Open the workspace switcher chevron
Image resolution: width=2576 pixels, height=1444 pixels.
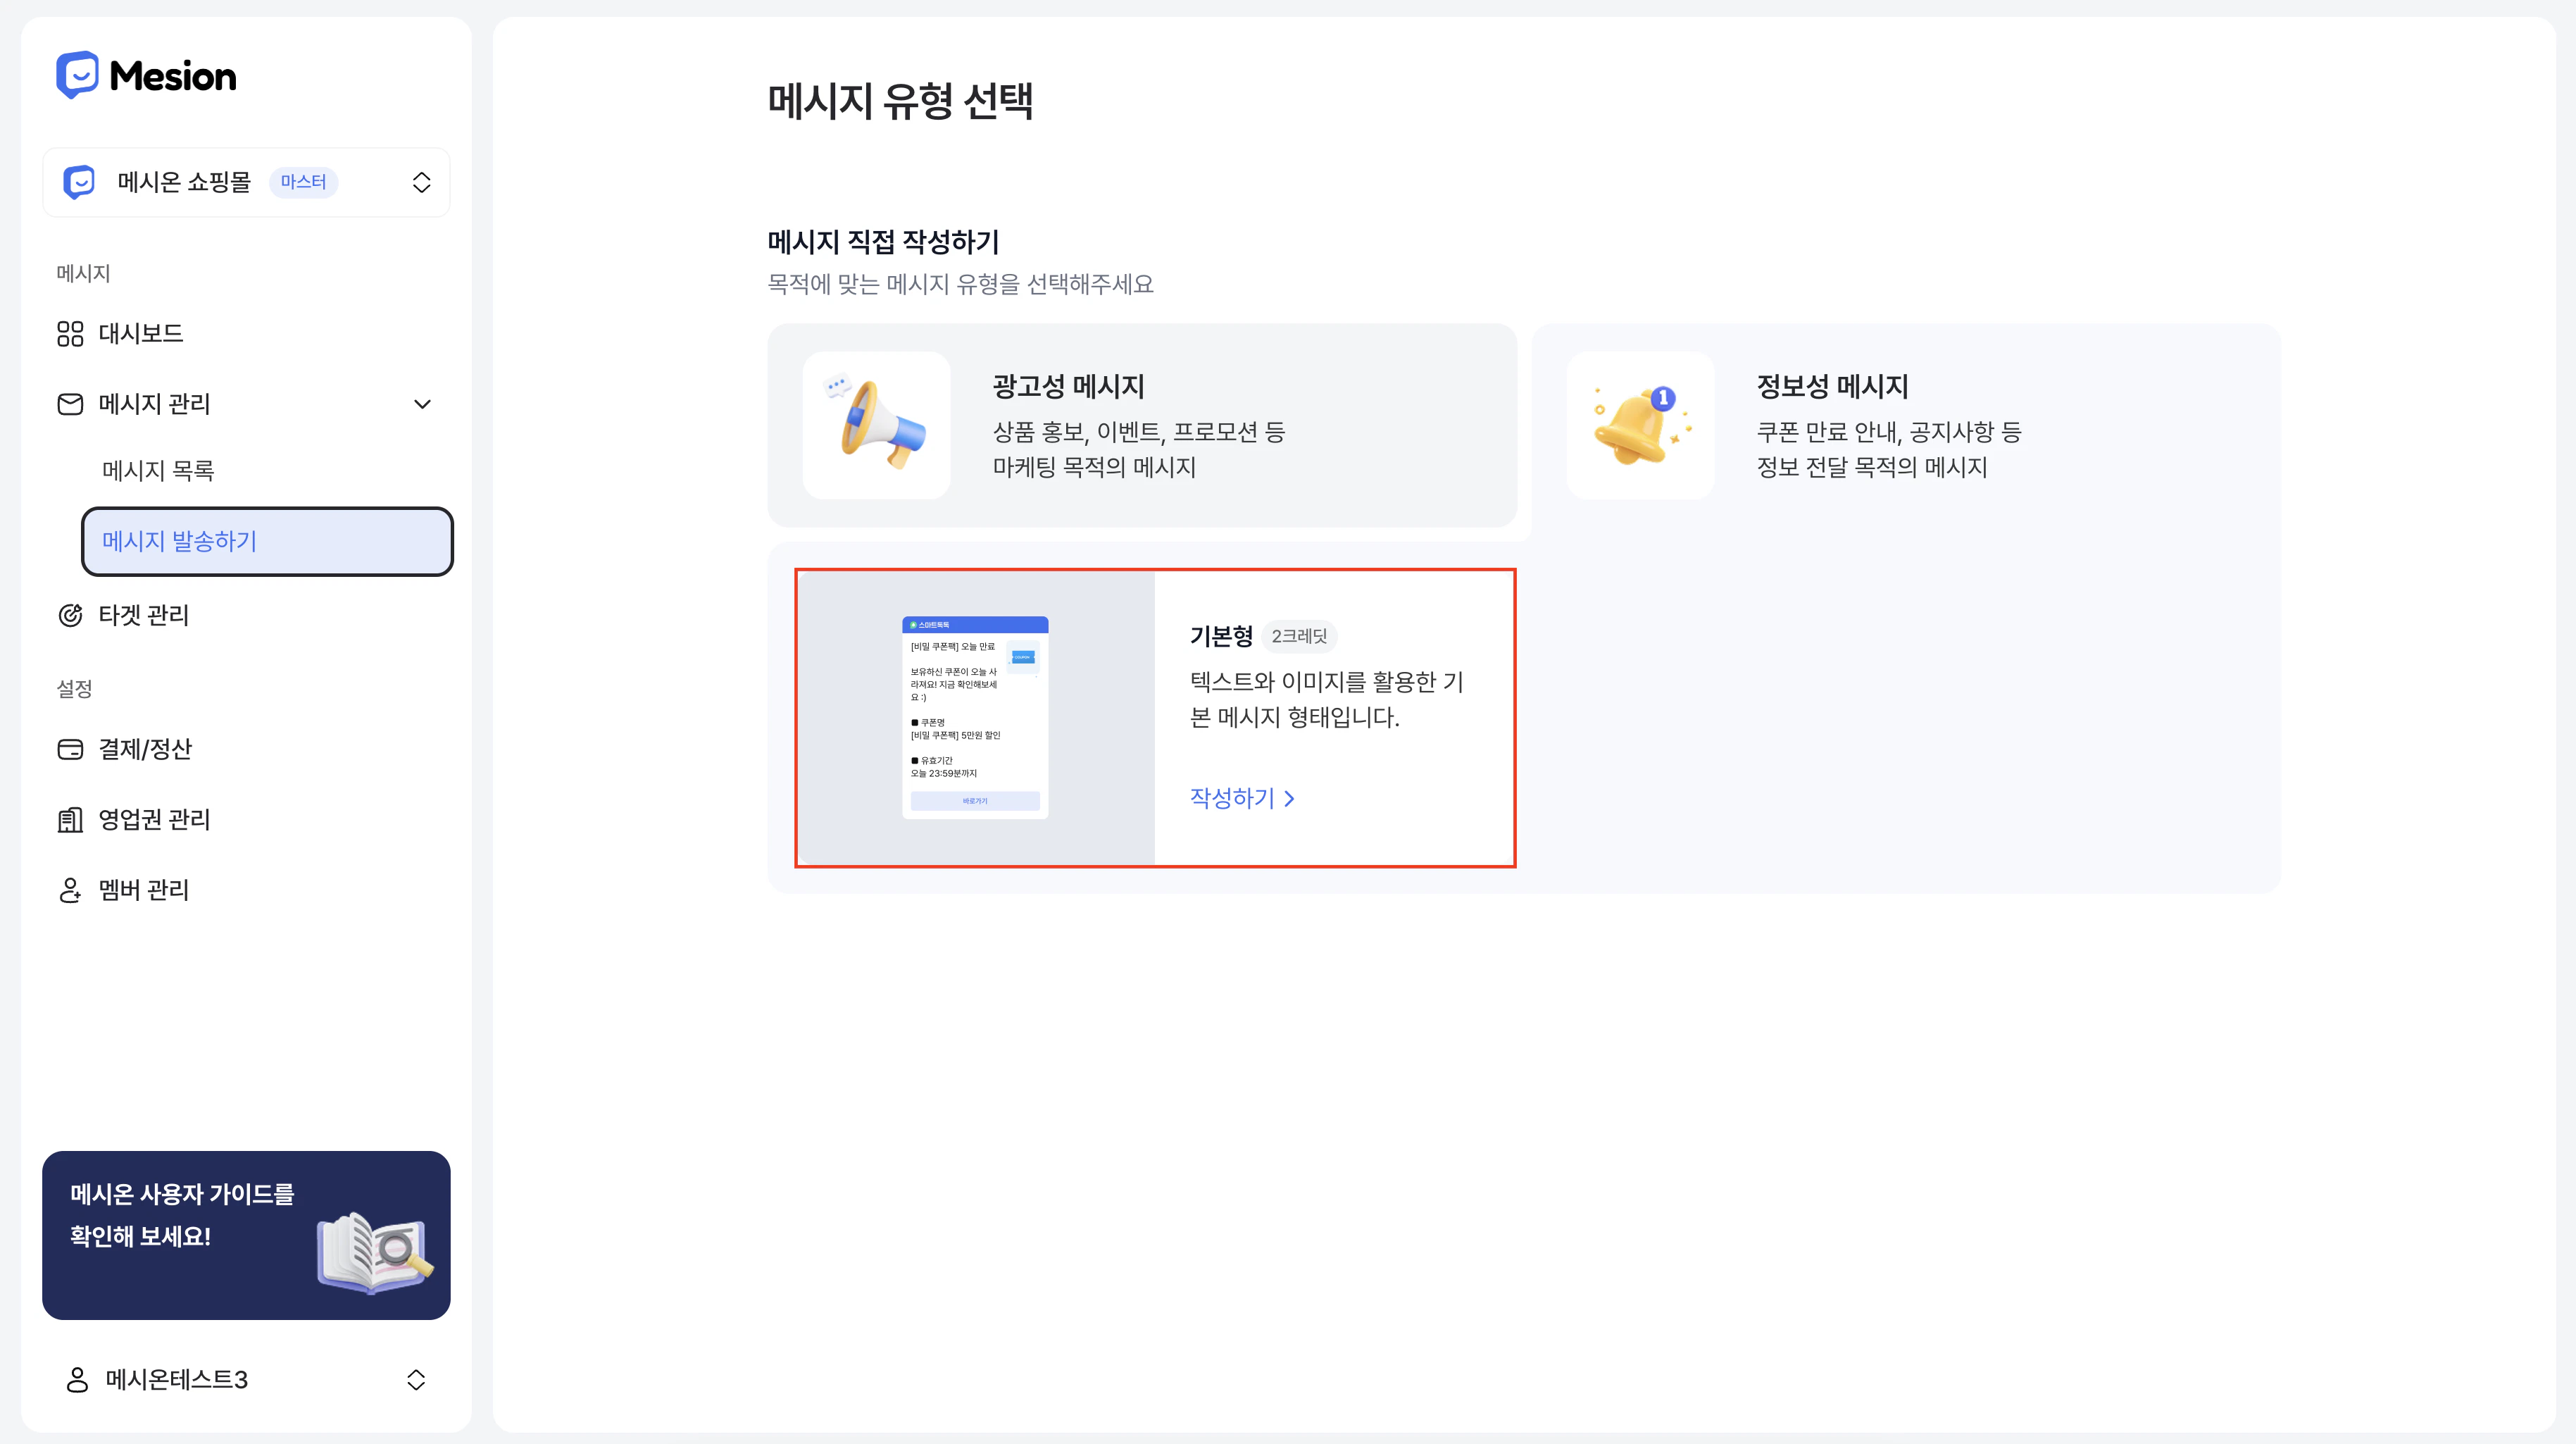click(x=422, y=182)
